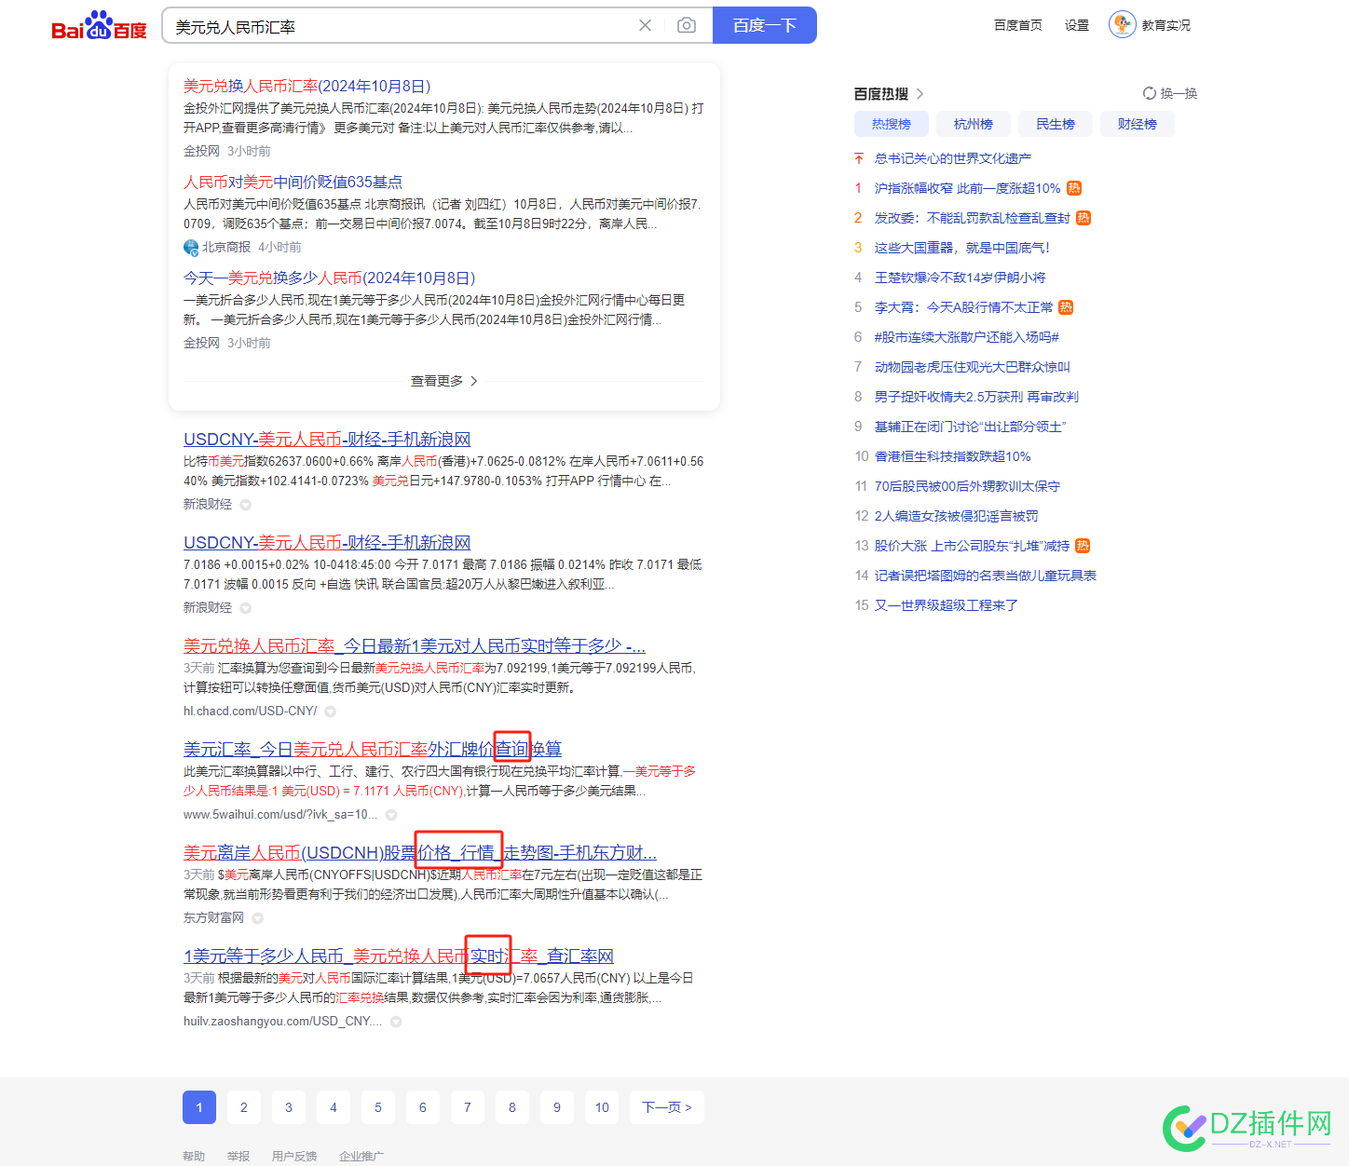Open 美元兑换人民币汇率(2024年10月8日) news result
This screenshot has width=1349, height=1166.
[x=307, y=86]
